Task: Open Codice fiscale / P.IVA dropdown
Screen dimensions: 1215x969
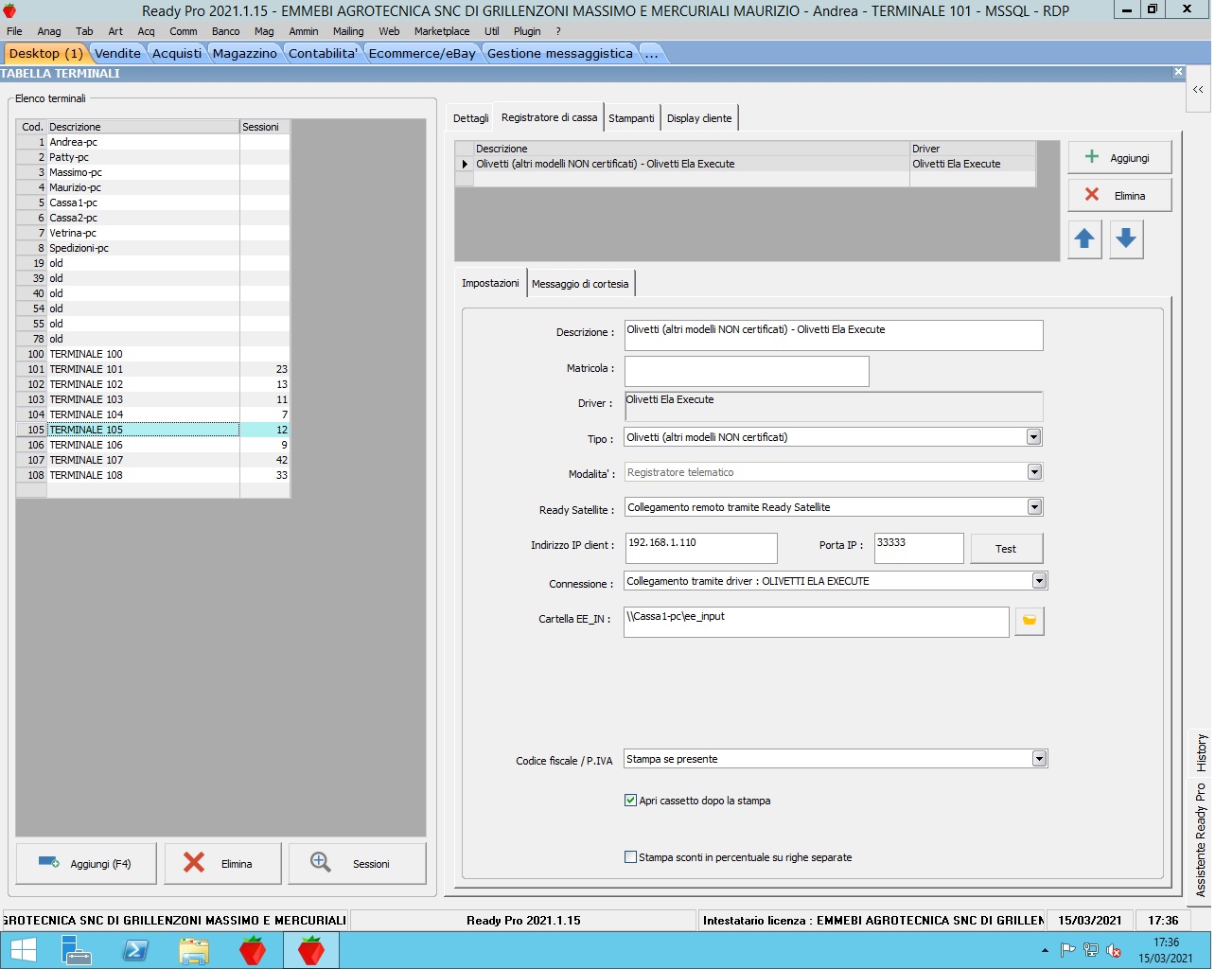Action: (1039, 759)
